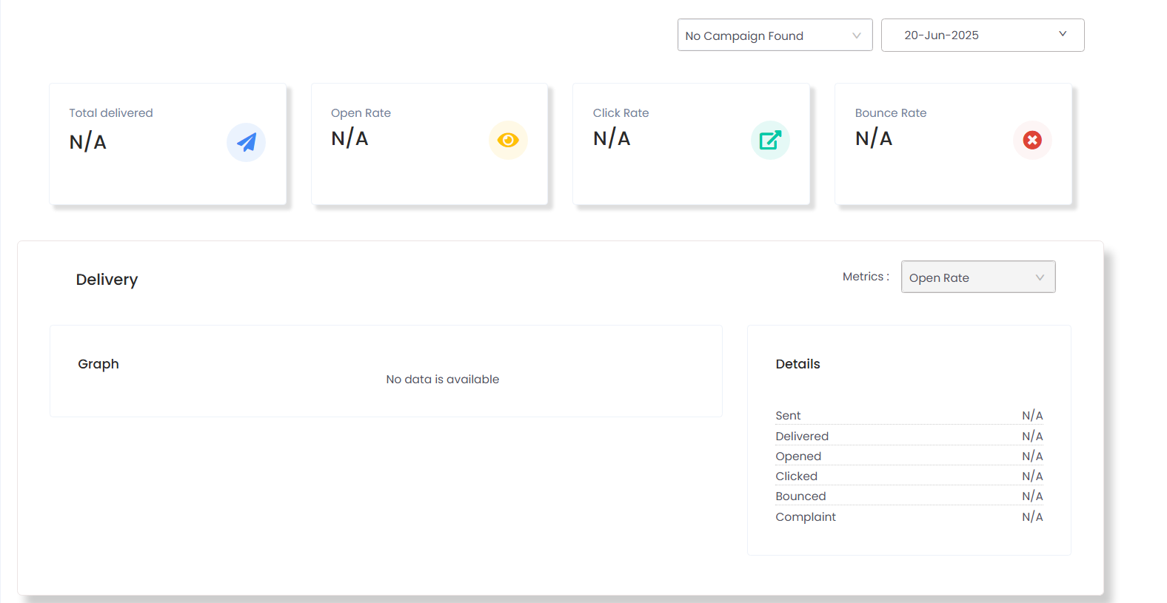1167x603 pixels.
Task: Click the Click Rate card title
Action: [621, 112]
